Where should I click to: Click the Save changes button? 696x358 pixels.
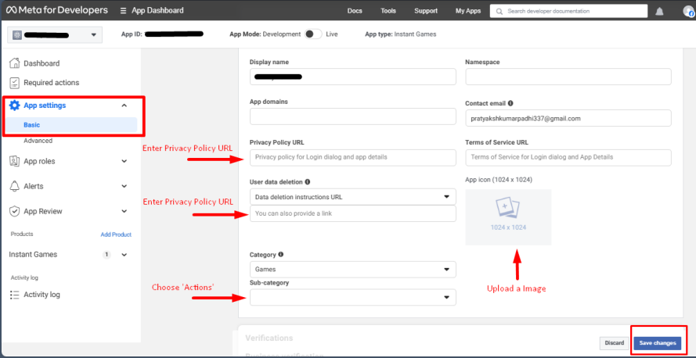pyautogui.click(x=658, y=343)
